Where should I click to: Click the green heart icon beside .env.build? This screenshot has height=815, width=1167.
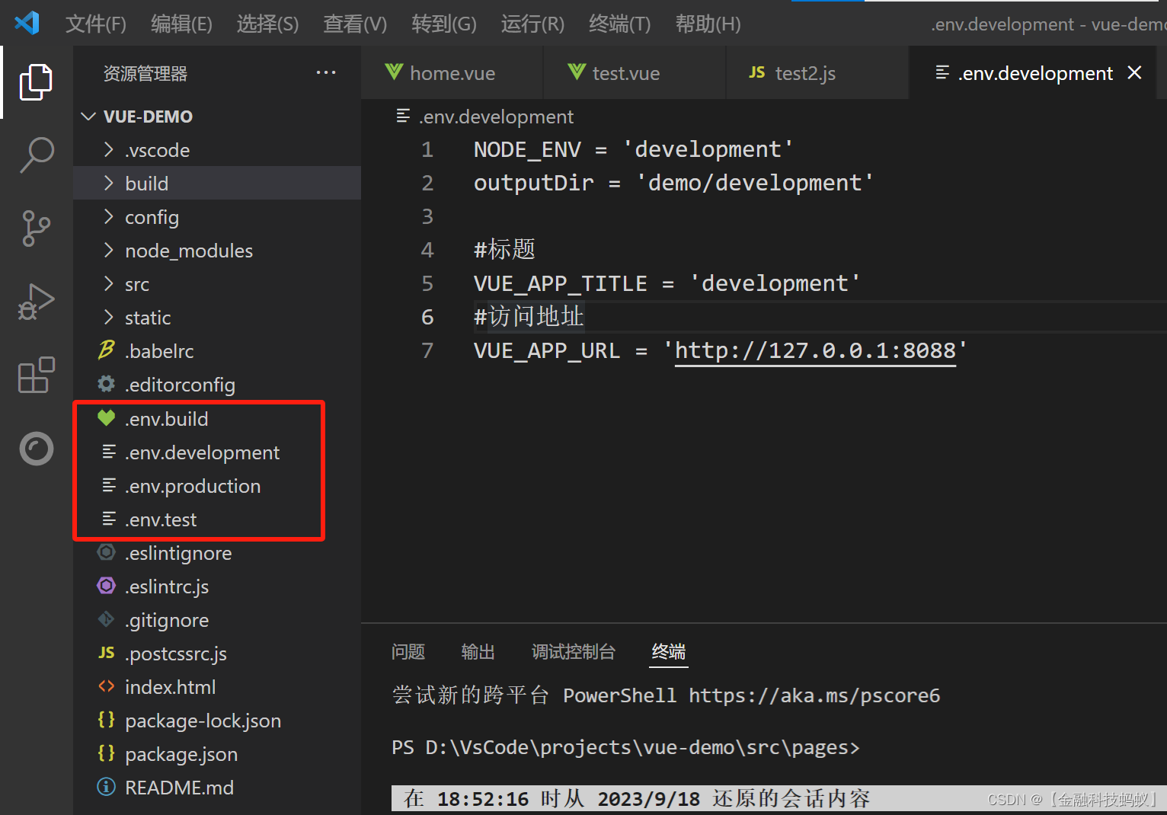pyautogui.click(x=107, y=418)
